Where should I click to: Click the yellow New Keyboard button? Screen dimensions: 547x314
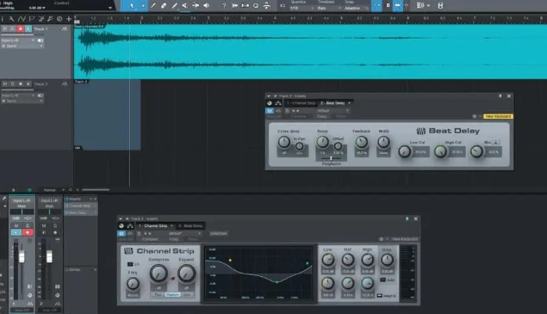coord(498,116)
